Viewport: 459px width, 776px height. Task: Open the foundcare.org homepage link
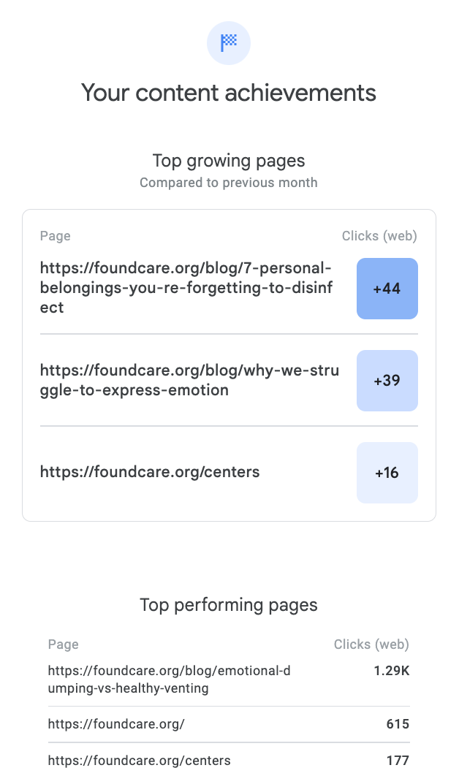[x=116, y=724]
